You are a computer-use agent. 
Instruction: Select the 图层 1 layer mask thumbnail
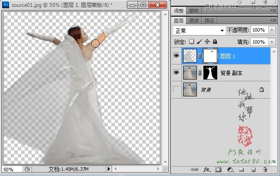(x=210, y=56)
